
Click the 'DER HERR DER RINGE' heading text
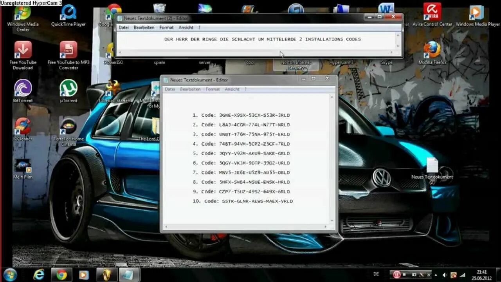coord(262,39)
